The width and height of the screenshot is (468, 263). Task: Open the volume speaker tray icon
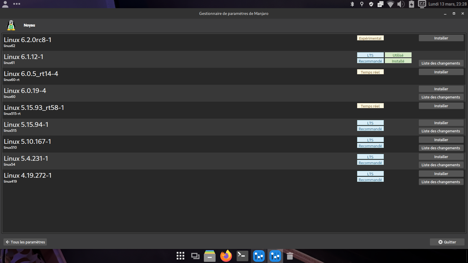[x=401, y=4]
